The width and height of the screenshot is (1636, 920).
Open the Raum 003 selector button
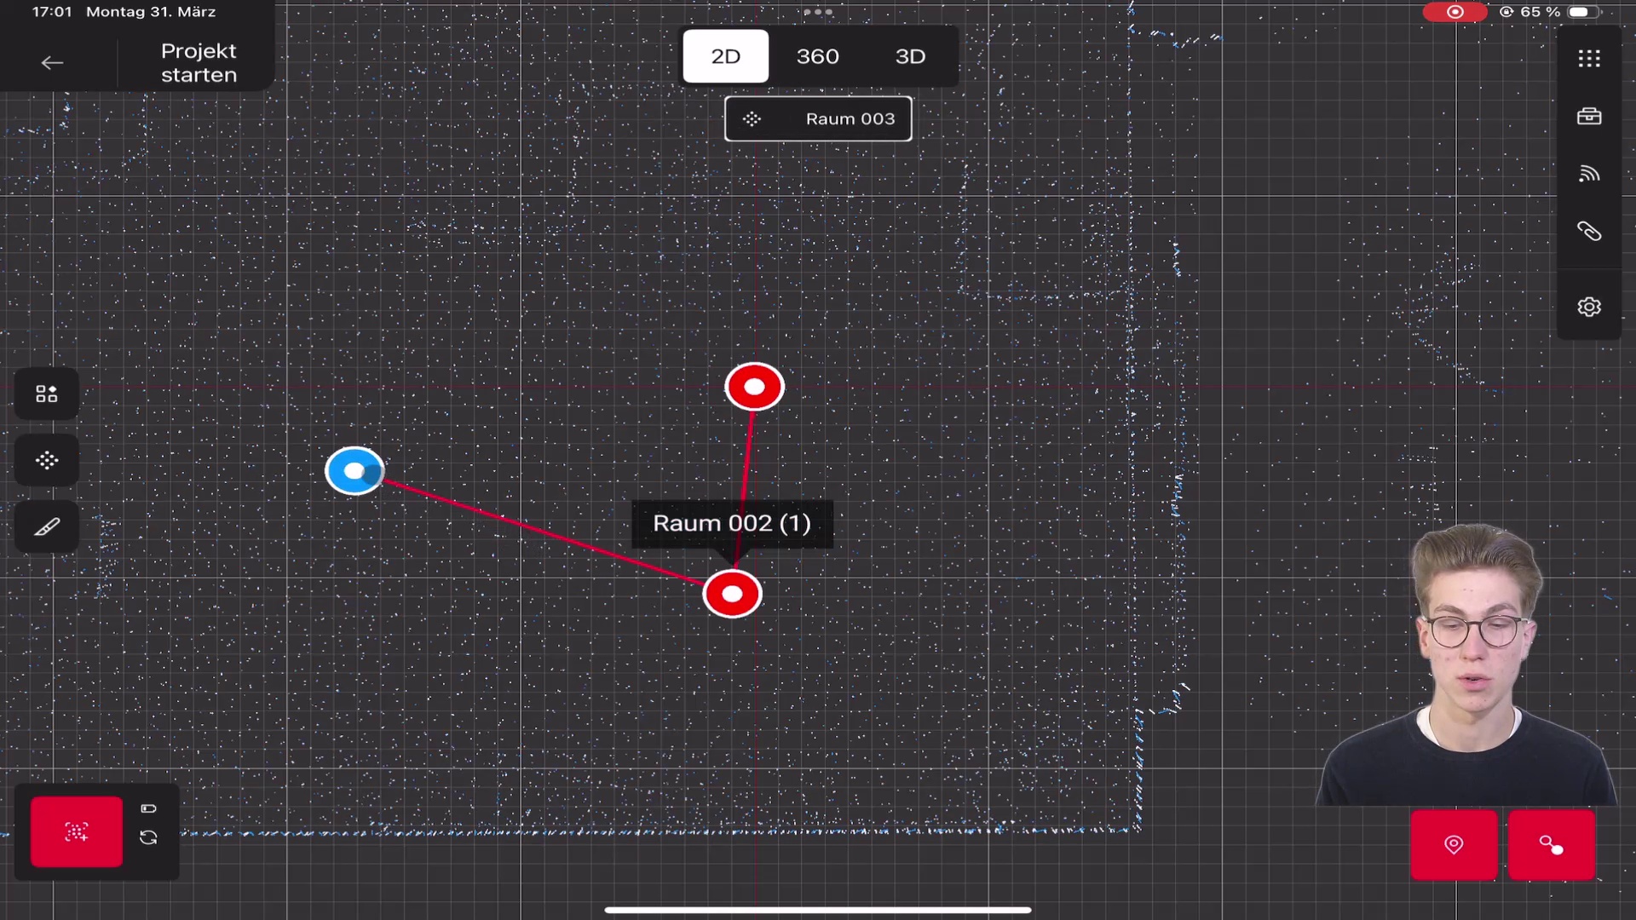(818, 119)
